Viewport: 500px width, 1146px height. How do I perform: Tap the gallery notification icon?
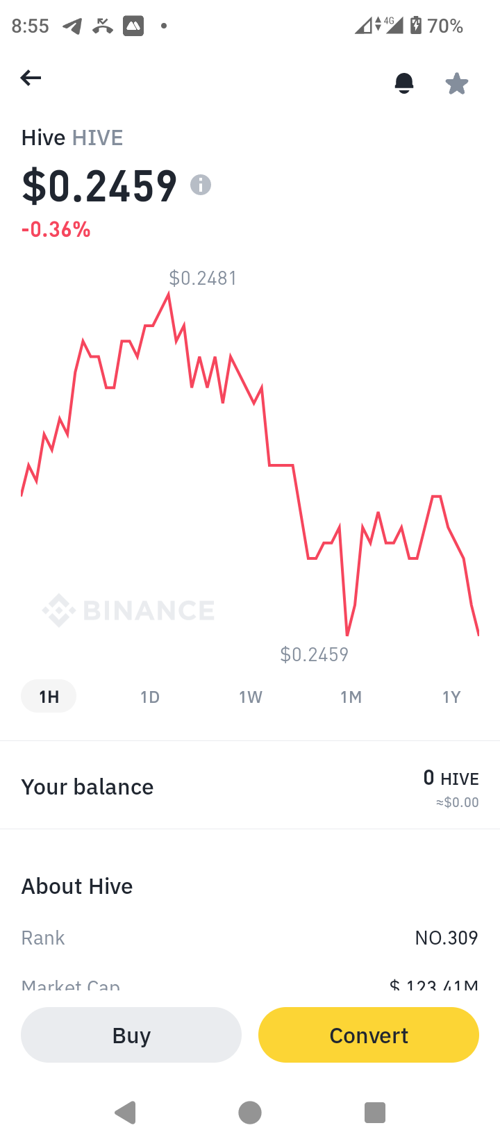(133, 26)
